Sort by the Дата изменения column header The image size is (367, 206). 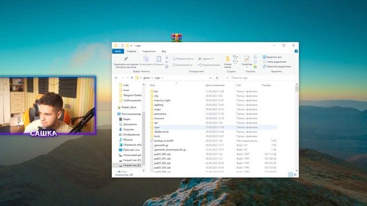(215, 85)
